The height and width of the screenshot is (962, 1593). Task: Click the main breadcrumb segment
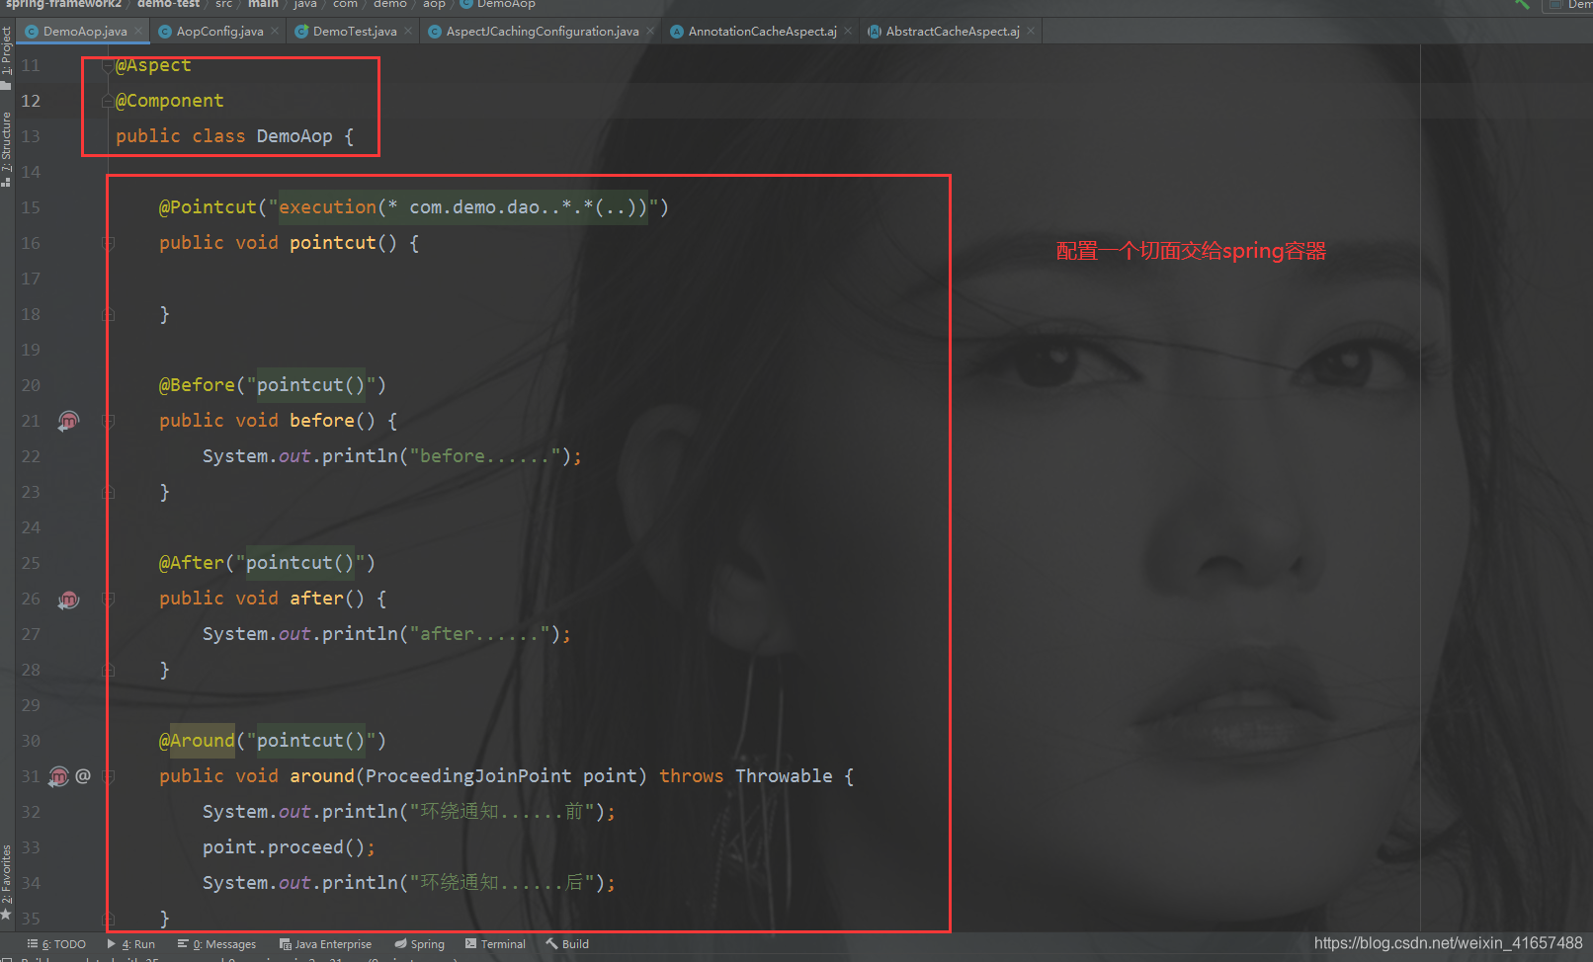[x=263, y=4]
